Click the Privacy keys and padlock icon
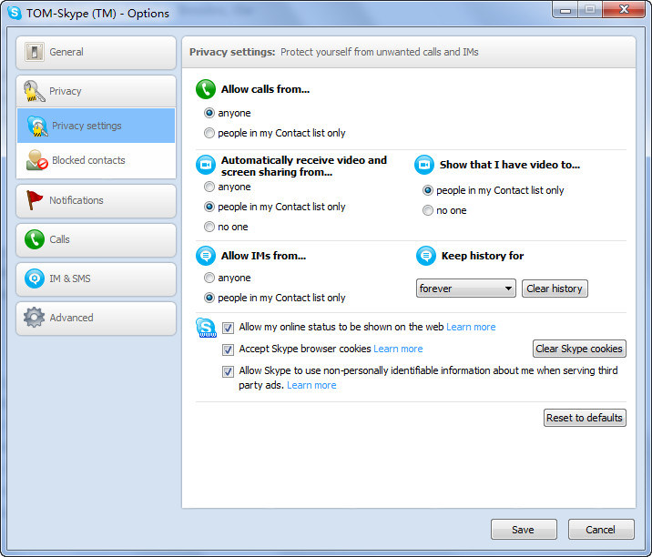 tap(34, 91)
